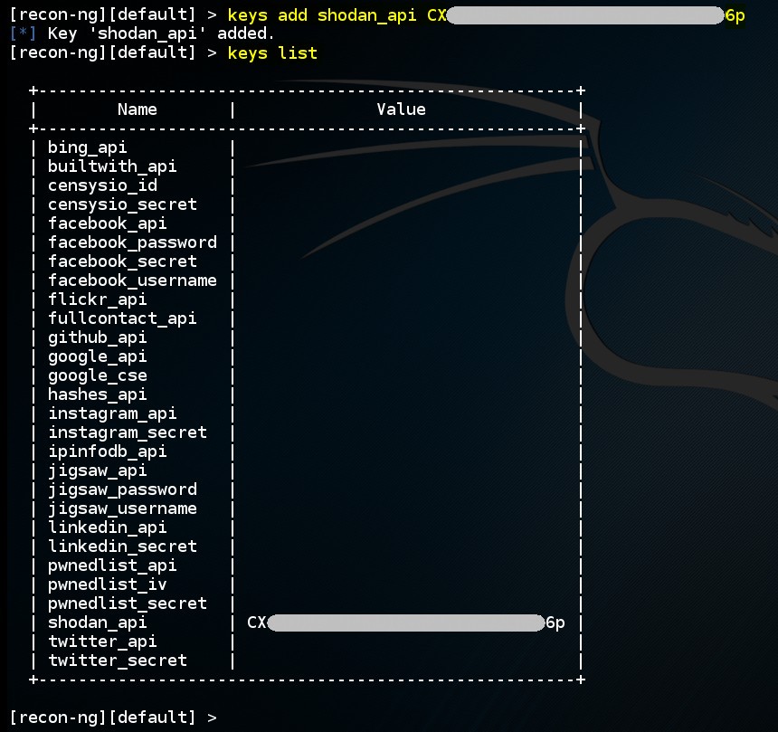
Task: Select the jigsaw_password row name
Action: click(x=122, y=490)
